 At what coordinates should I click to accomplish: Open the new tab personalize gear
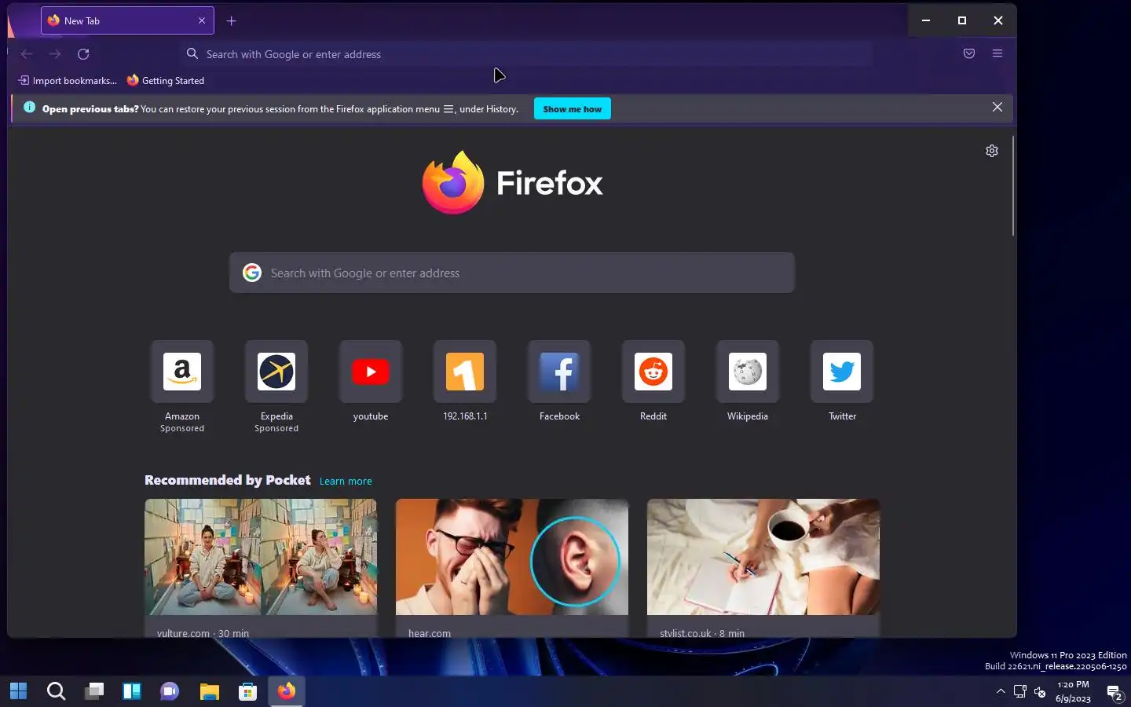pyautogui.click(x=992, y=151)
